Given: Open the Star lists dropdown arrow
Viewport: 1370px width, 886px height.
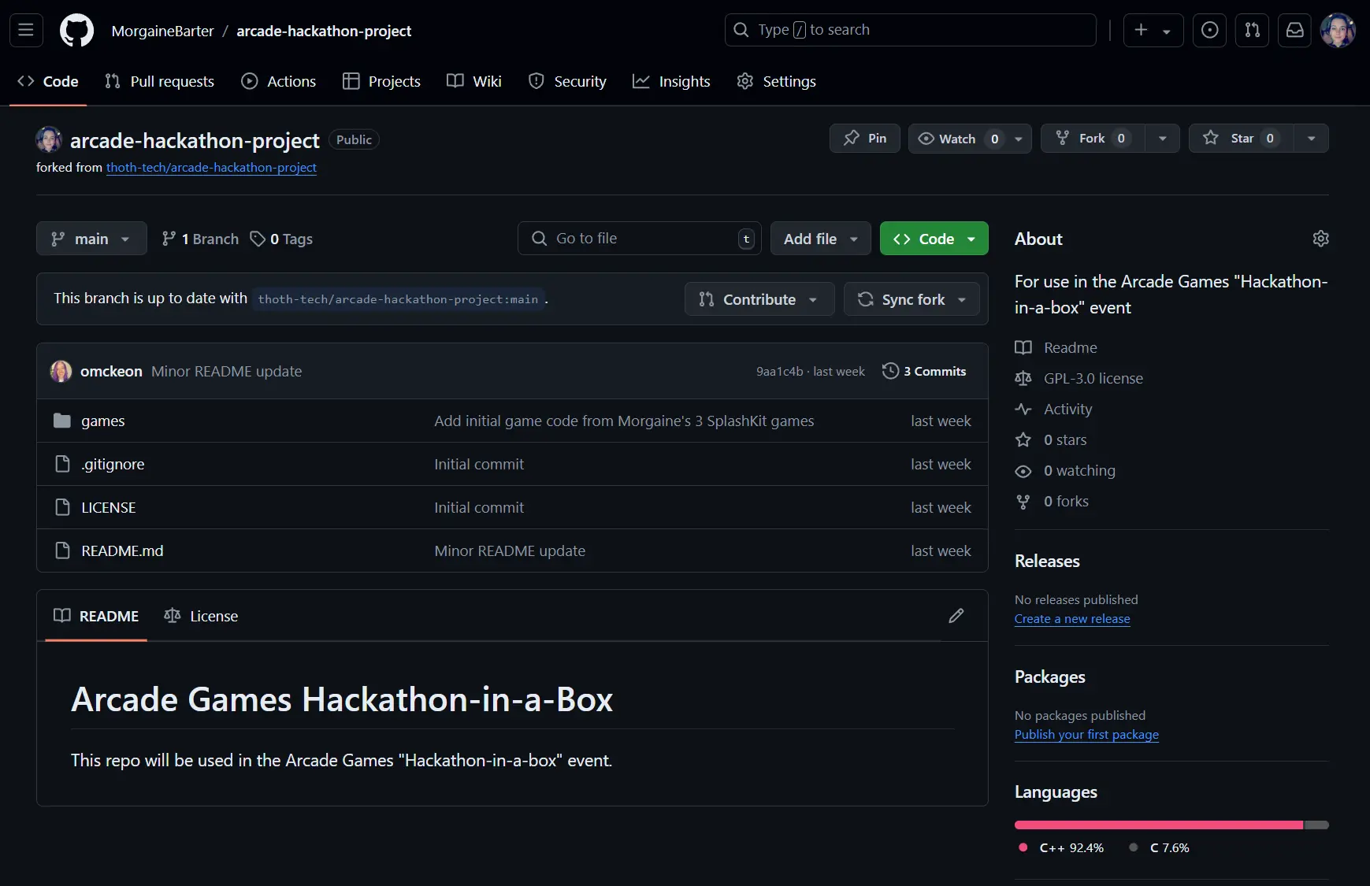Looking at the screenshot, I should pos(1311,139).
